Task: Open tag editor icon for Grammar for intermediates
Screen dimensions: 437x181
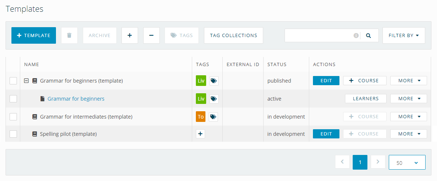Action: point(213,117)
